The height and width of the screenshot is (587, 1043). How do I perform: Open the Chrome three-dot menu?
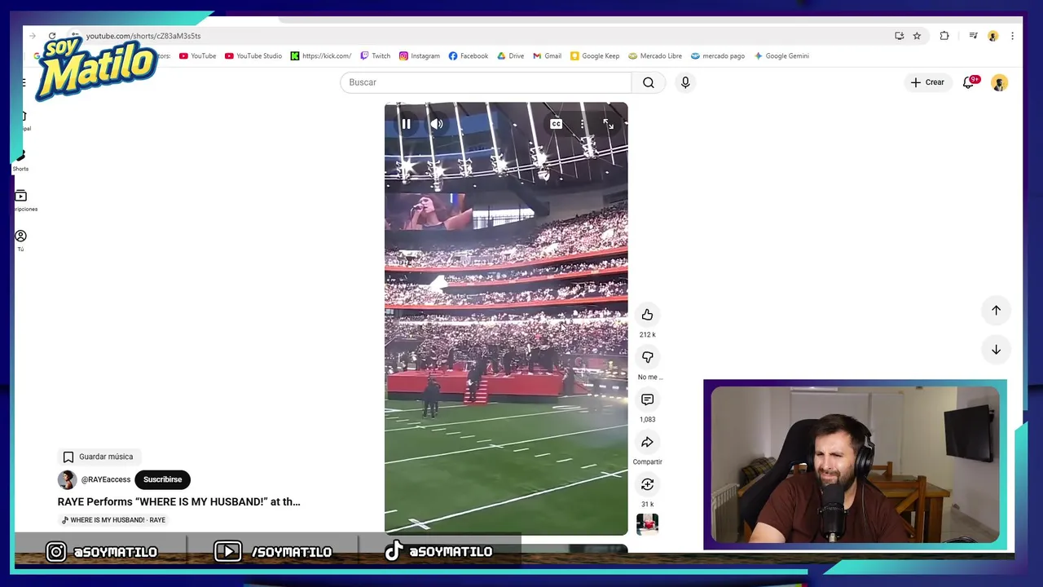1012,36
